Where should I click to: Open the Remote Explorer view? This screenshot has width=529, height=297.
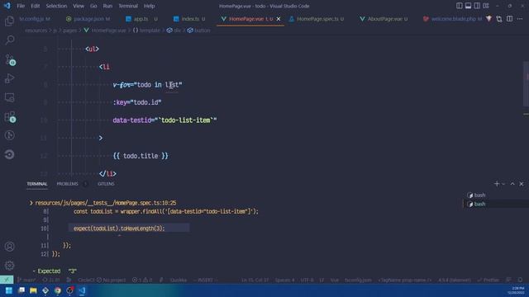[9, 97]
